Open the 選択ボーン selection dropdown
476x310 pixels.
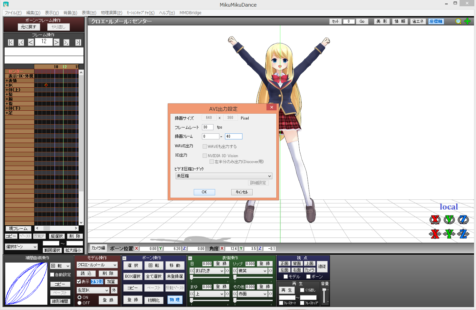tap(21, 247)
